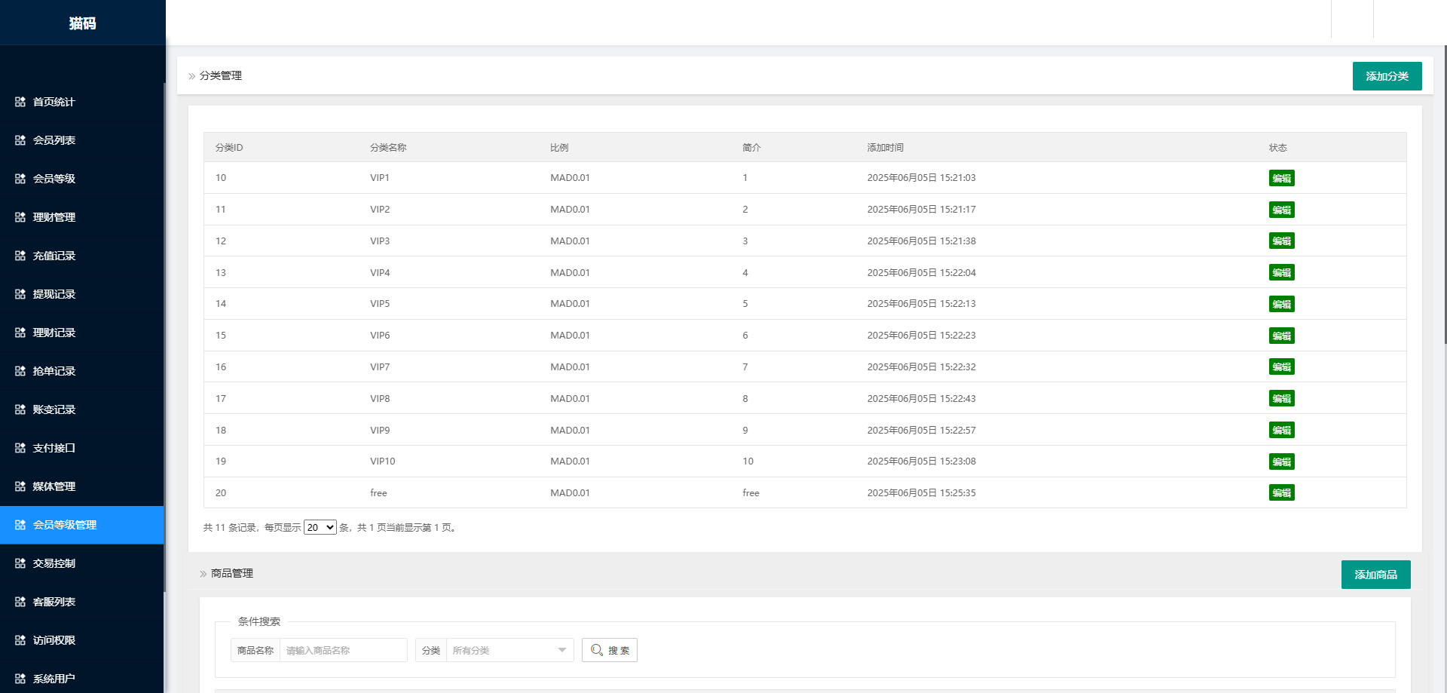
Task: Open 系统用户 menu entry
Action: (x=54, y=679)
